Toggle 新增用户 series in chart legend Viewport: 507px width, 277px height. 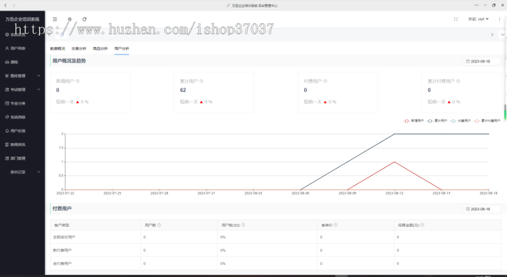click(413, 121)
